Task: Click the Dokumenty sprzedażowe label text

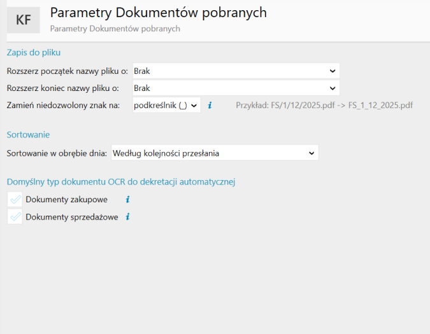Action: tap(72, 217)
